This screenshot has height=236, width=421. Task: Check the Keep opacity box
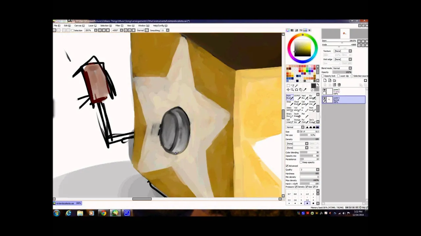tap(301, 162)
